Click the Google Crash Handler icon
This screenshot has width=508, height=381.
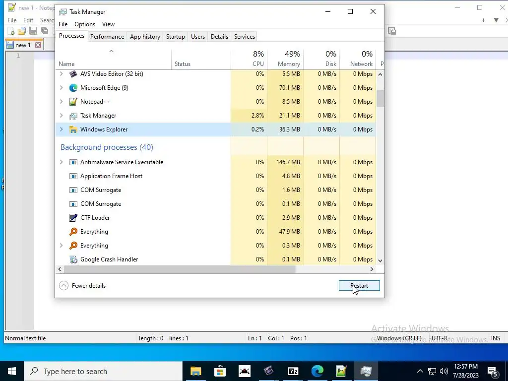[x=73, y=259]
